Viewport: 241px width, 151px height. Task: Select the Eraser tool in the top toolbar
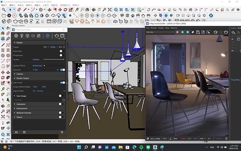pos(19,10)
